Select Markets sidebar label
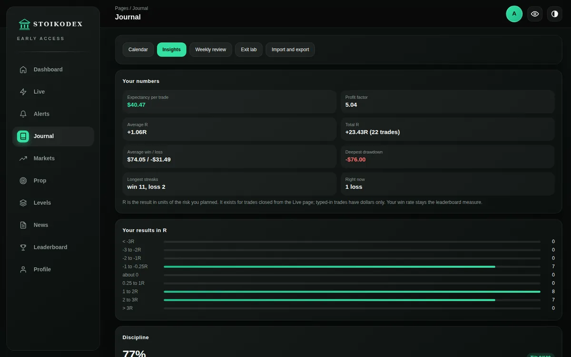This screenshot has width=571, height=357. pos(44,159)
